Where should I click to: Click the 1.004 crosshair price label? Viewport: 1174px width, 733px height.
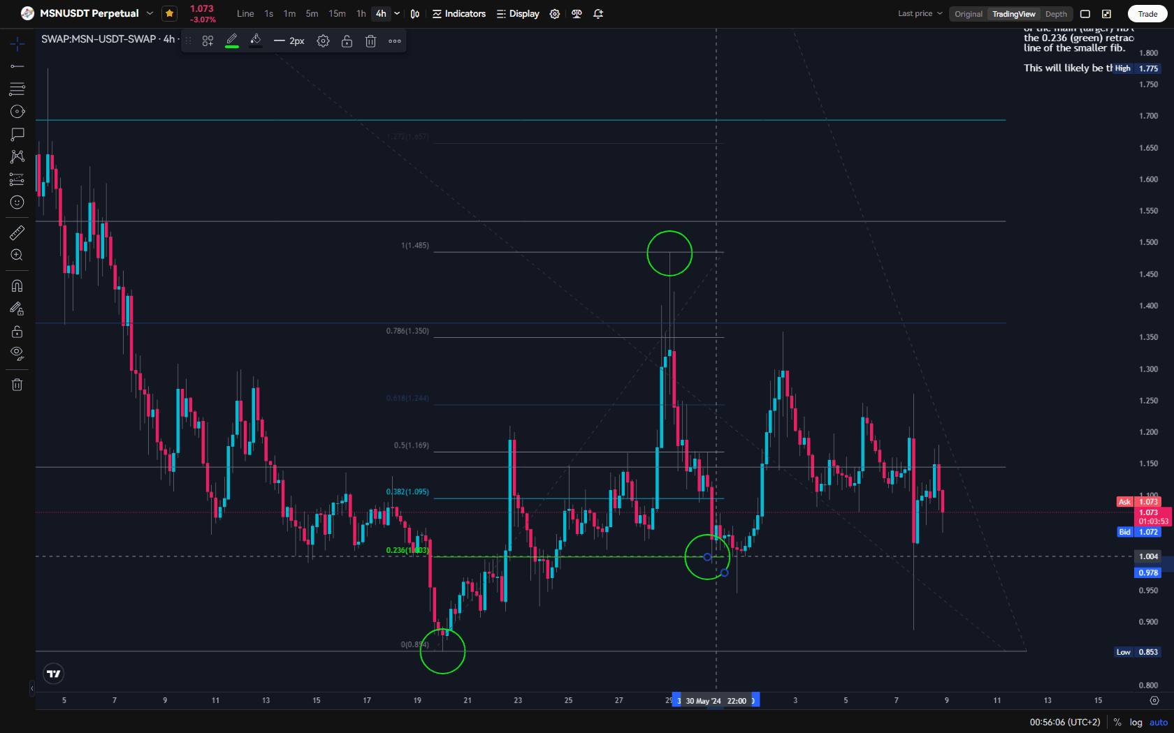(x=1149, y=557)
